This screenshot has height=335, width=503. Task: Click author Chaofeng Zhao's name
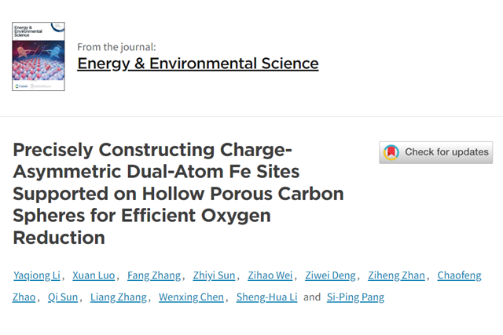pyautogui.click(x=460, y=275)
